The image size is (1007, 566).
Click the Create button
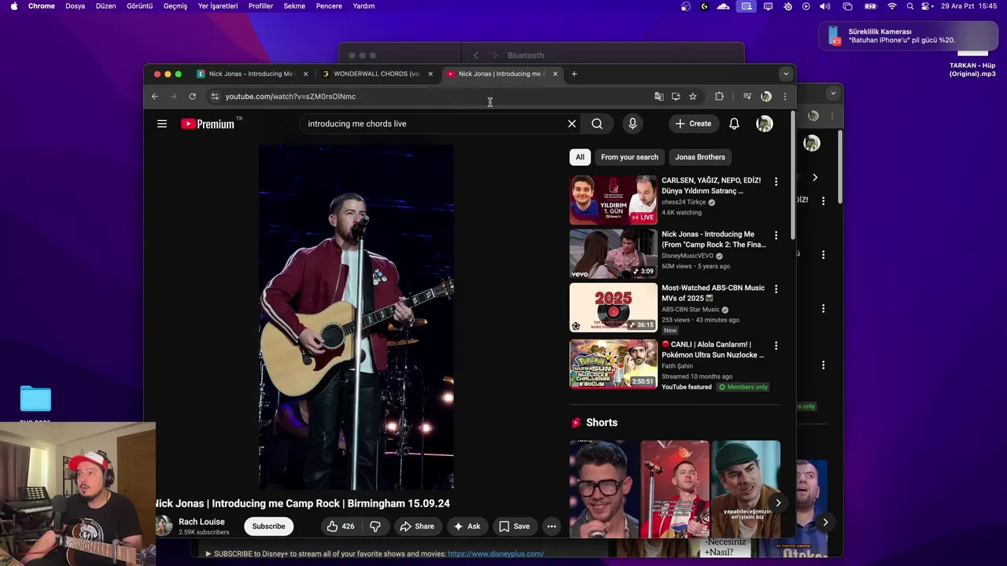[693, 123]
